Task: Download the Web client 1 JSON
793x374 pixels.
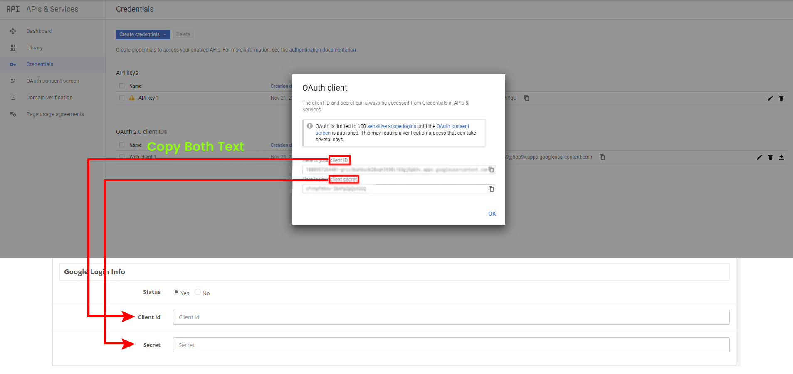Action: pyautogui.click(x=781, y=157)
